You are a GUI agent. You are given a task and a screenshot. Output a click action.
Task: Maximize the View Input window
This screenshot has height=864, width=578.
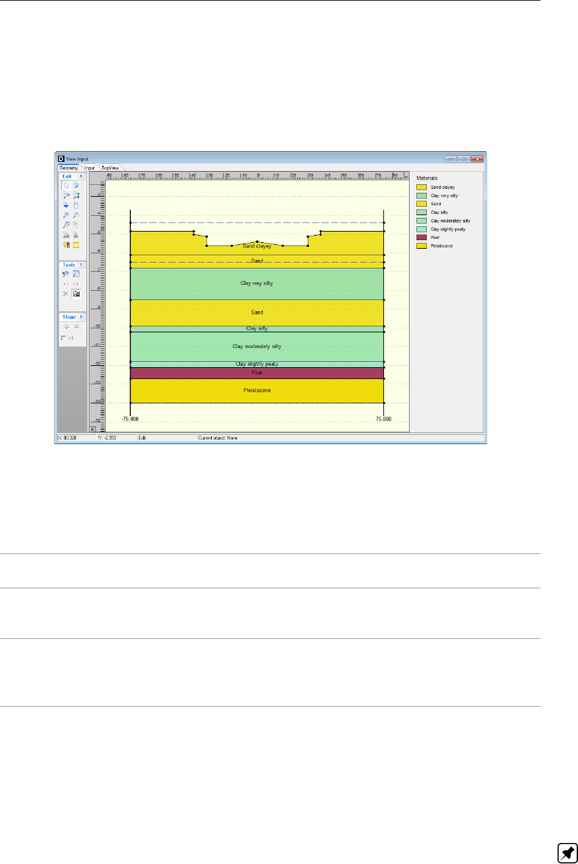click(x=464, y=159)
